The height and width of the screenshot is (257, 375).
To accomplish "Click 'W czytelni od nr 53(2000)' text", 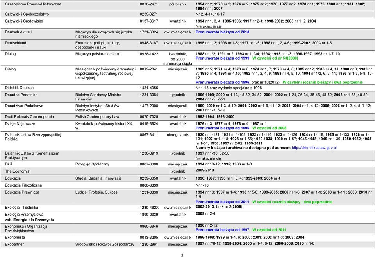I will click(x=275, y=58).
